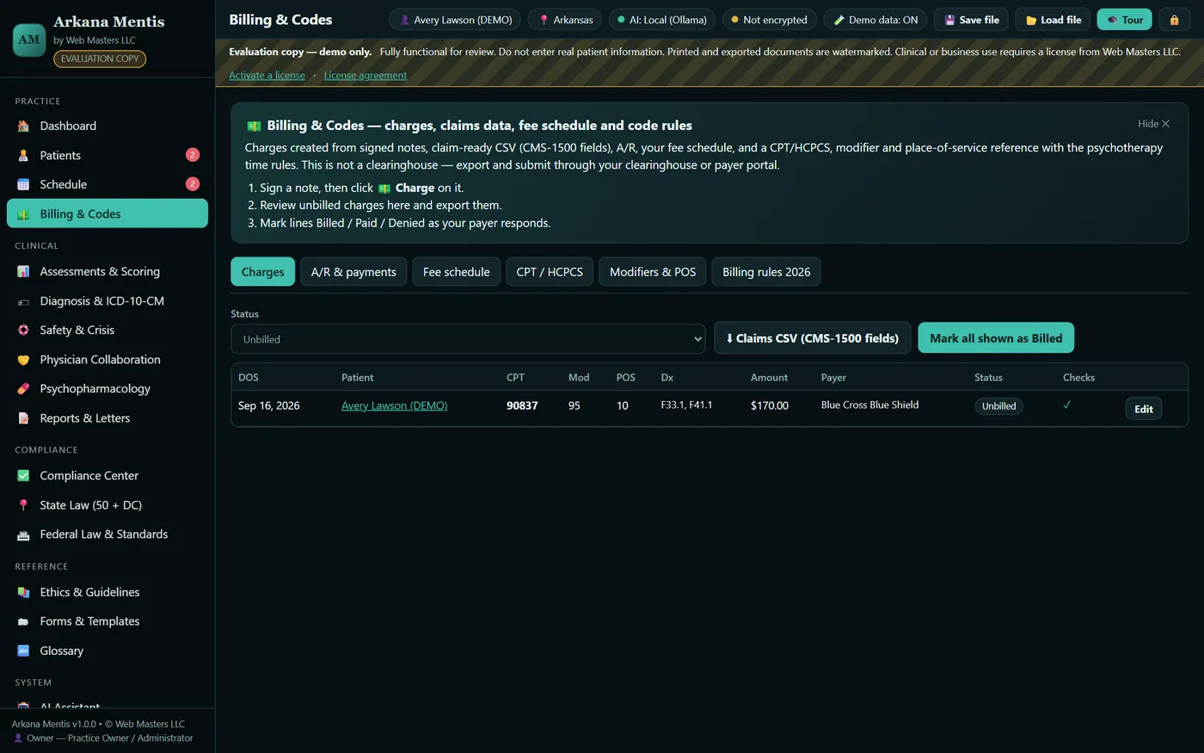This screenshot has width=1204, height=753.
Task: Switch to the Billing rules 2026 tab
Action: (x=766, y=272)
